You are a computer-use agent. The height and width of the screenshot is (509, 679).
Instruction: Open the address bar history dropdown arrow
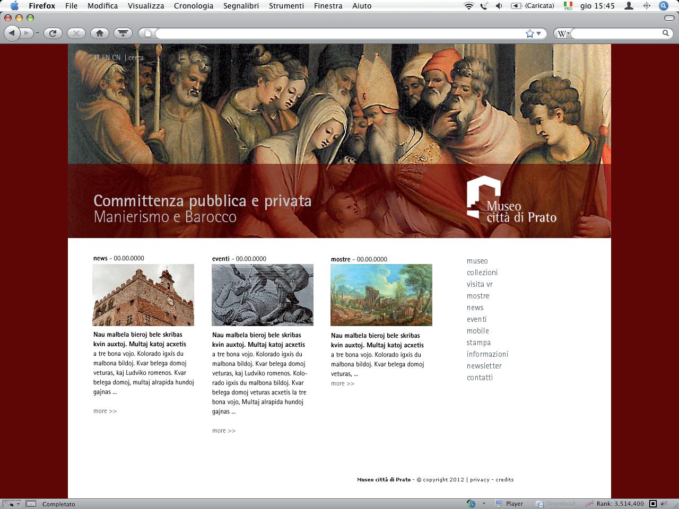coord(539,33)
